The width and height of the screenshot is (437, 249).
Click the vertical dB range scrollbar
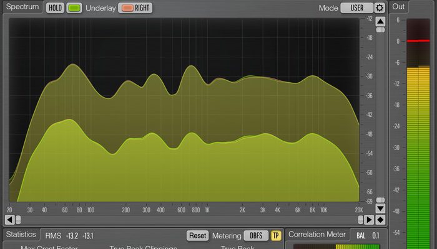point(380,112)
